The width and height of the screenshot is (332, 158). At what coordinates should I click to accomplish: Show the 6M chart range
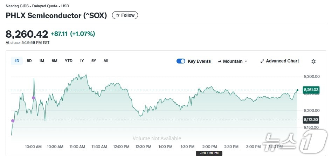coord(54,61)
